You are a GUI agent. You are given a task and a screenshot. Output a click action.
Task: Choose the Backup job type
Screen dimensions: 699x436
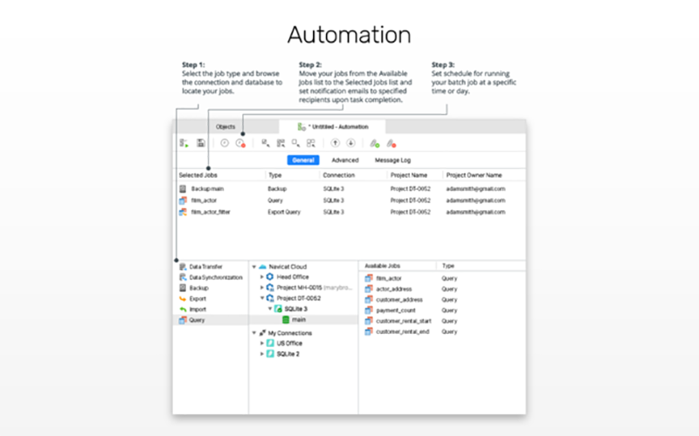[x=198, y=288]
